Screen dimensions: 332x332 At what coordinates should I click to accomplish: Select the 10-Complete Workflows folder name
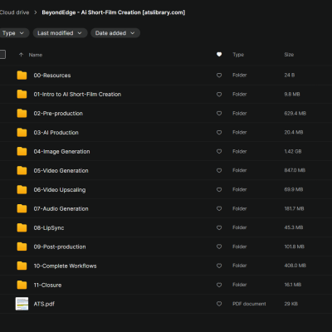point(65,266)
